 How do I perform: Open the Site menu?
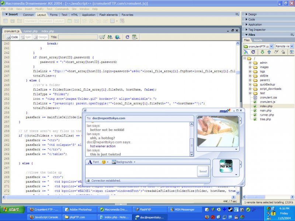tap(74, 9)
